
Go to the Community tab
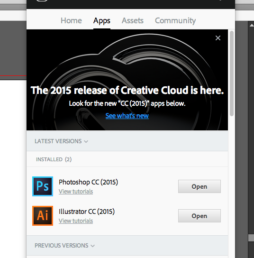tap(175, 21)
